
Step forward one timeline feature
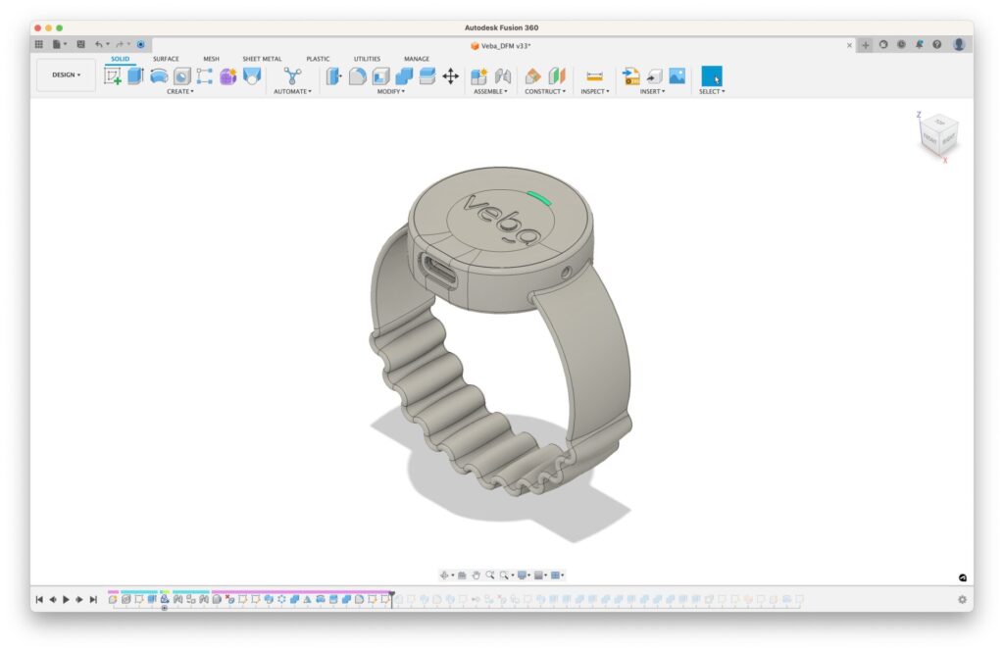[79, 599]
